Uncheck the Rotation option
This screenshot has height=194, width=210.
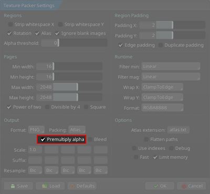click(x=9, y=34)
